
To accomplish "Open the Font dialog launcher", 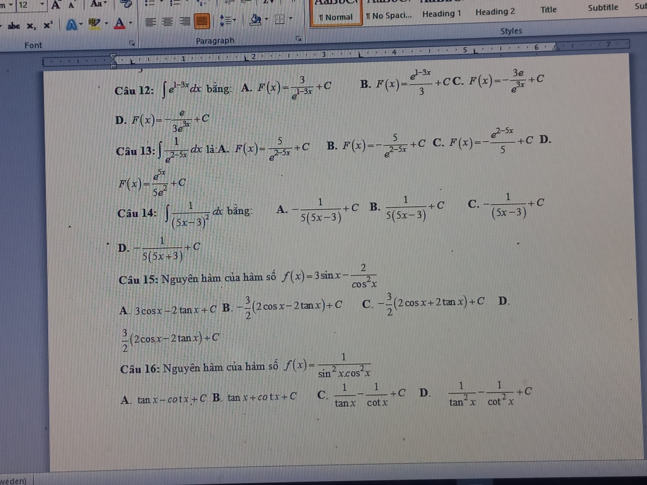I will [132, 43].
